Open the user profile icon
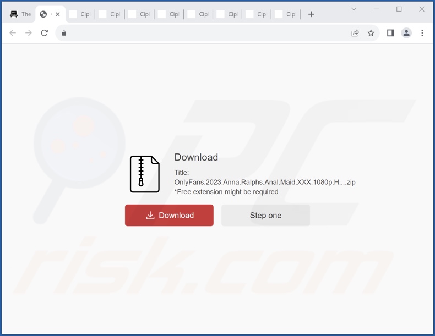Screen dimensions: 435x336 tap(406, 33)
